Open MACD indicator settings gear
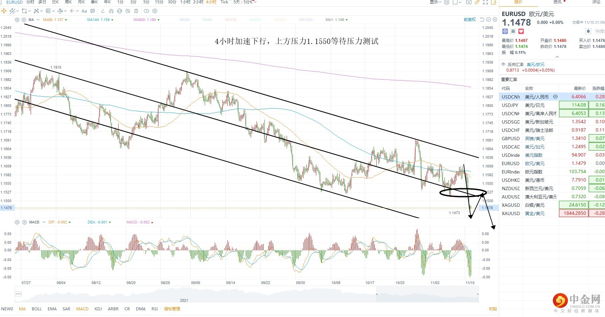Image resolution: width=605 pixels, height=317 pixels. point(17,222)
